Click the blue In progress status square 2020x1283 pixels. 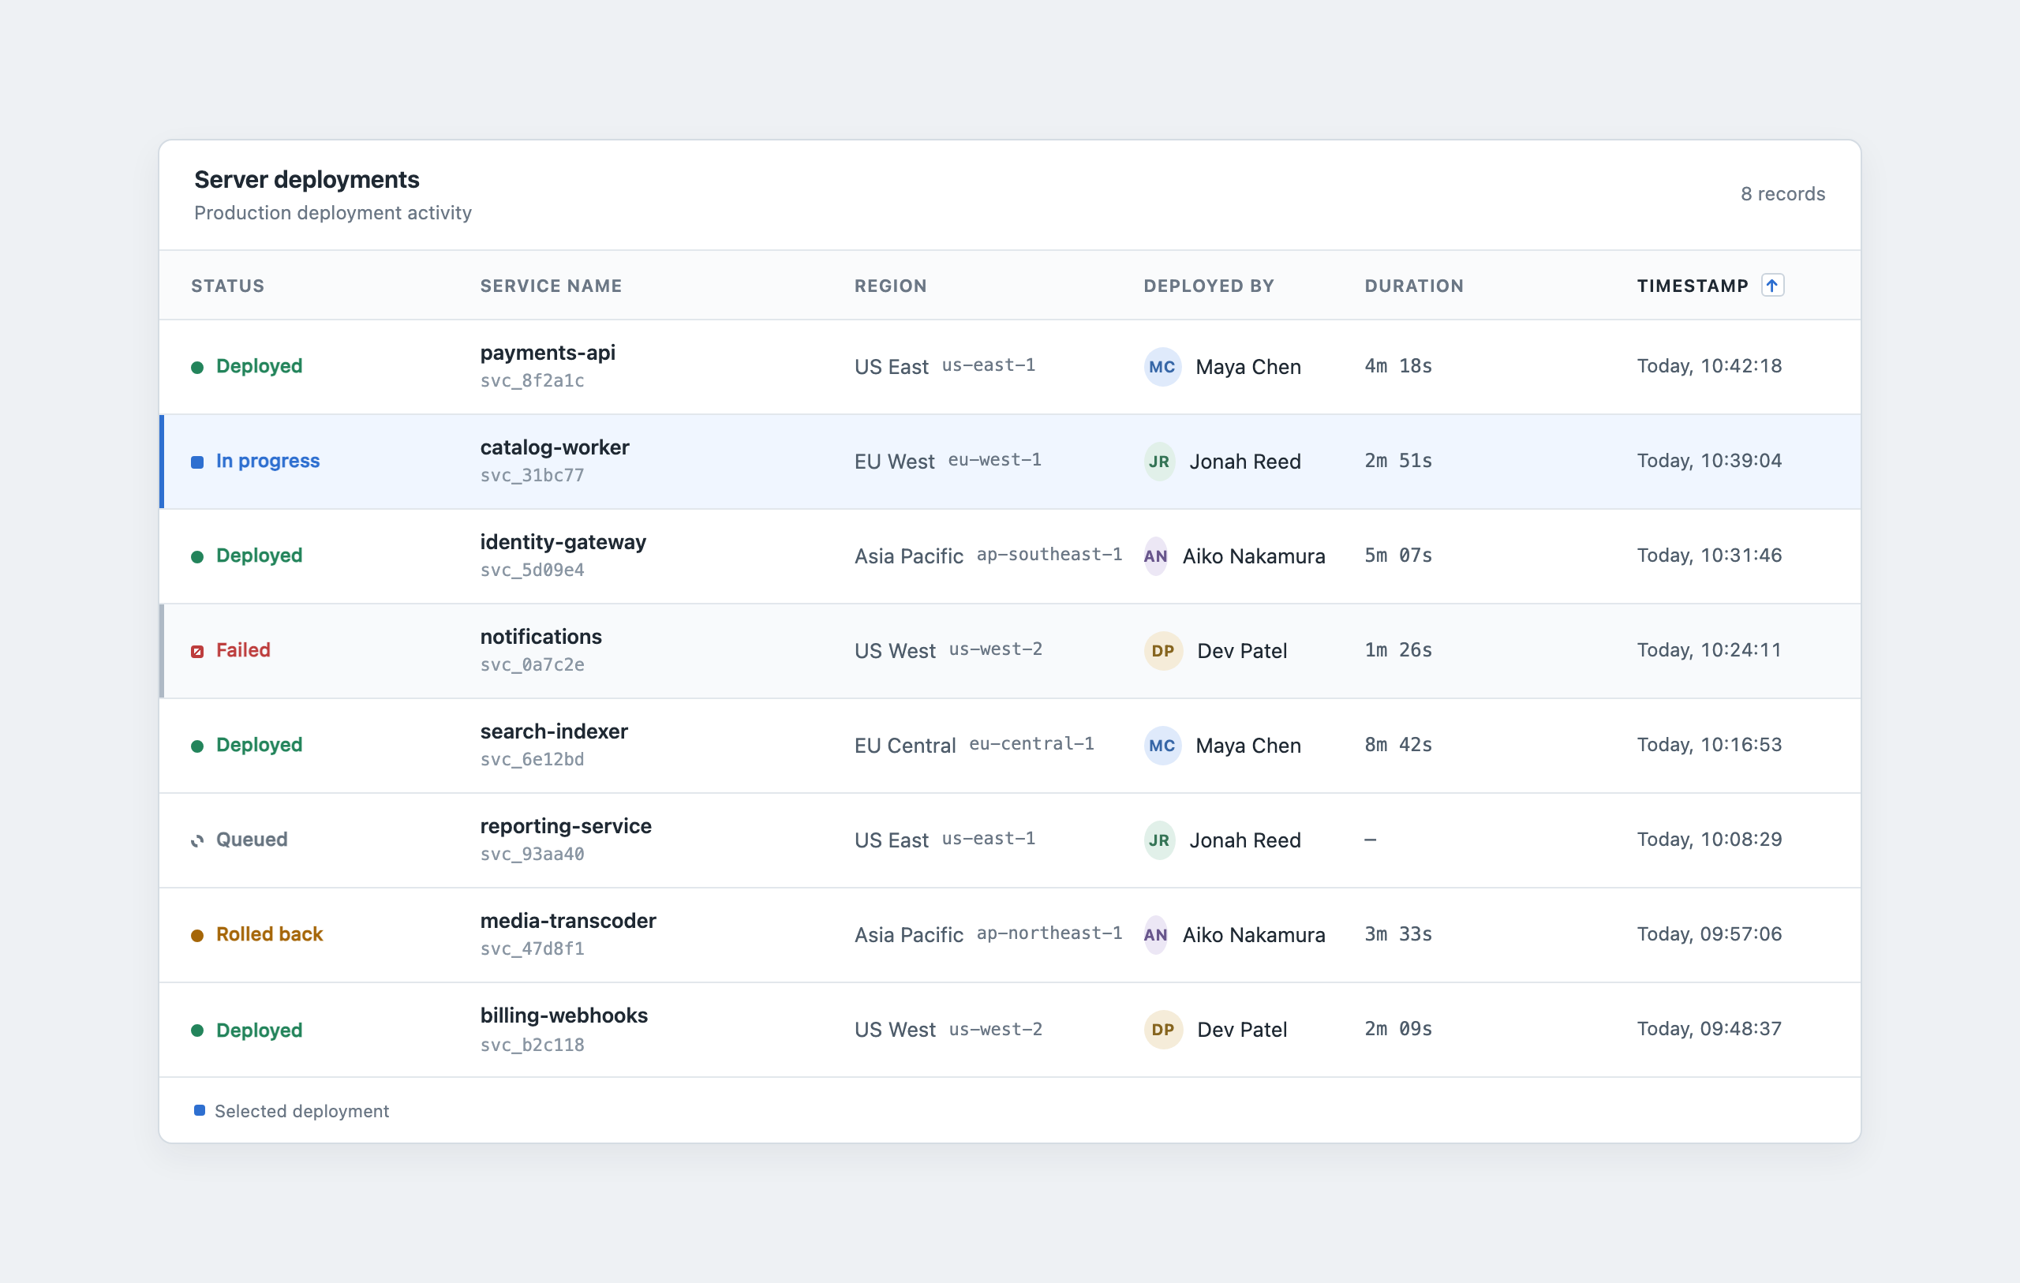(x=197, y=462)
